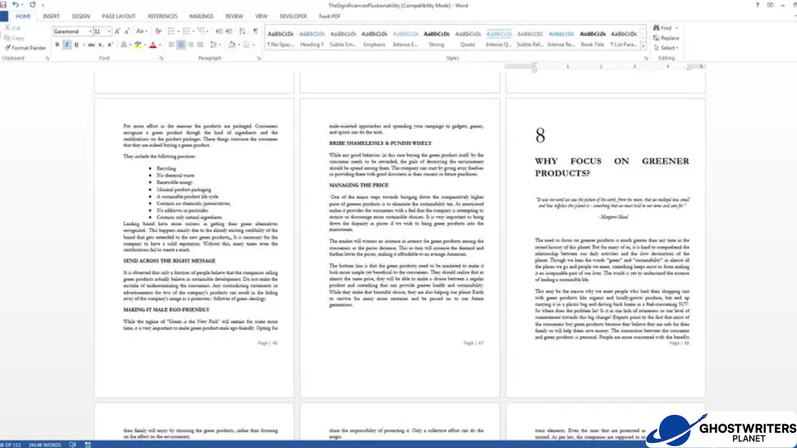Toggle Italic formatting button

pyautogui.click(x=67, y=45)
